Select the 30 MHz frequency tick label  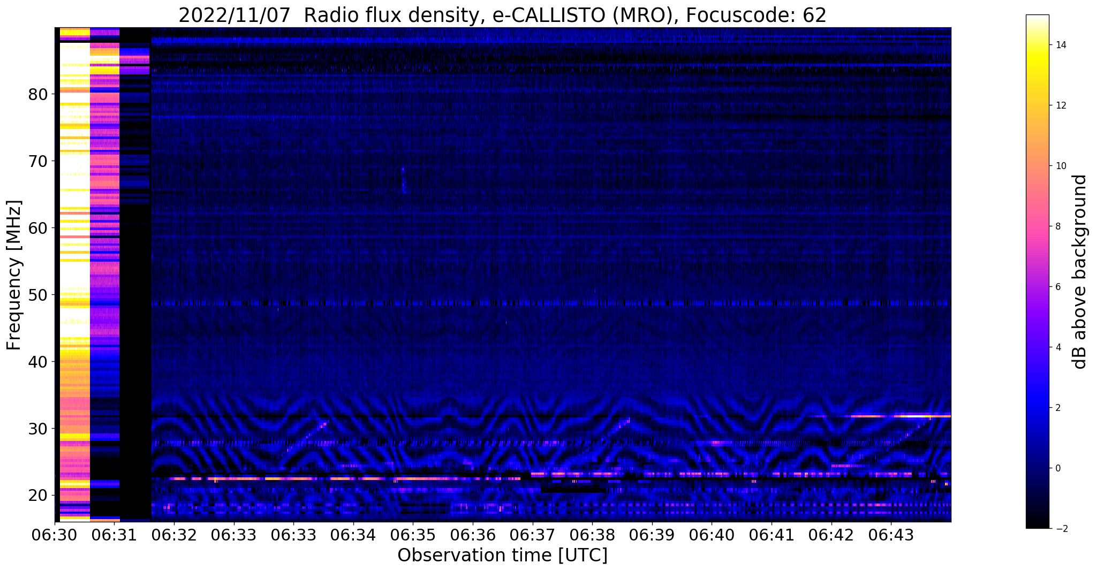point(37,429)
